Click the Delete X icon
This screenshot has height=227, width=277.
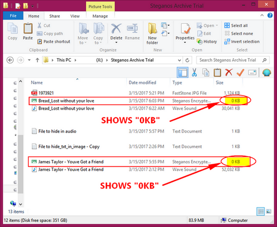(116, 28)
